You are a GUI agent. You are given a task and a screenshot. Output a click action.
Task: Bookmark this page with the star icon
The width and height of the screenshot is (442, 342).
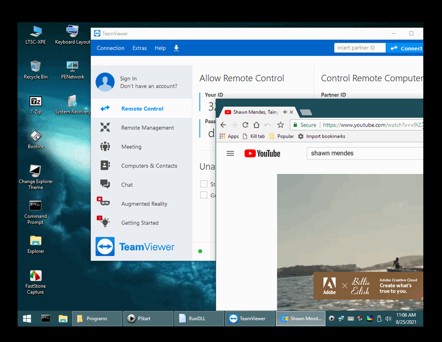(x=280, y=125)
